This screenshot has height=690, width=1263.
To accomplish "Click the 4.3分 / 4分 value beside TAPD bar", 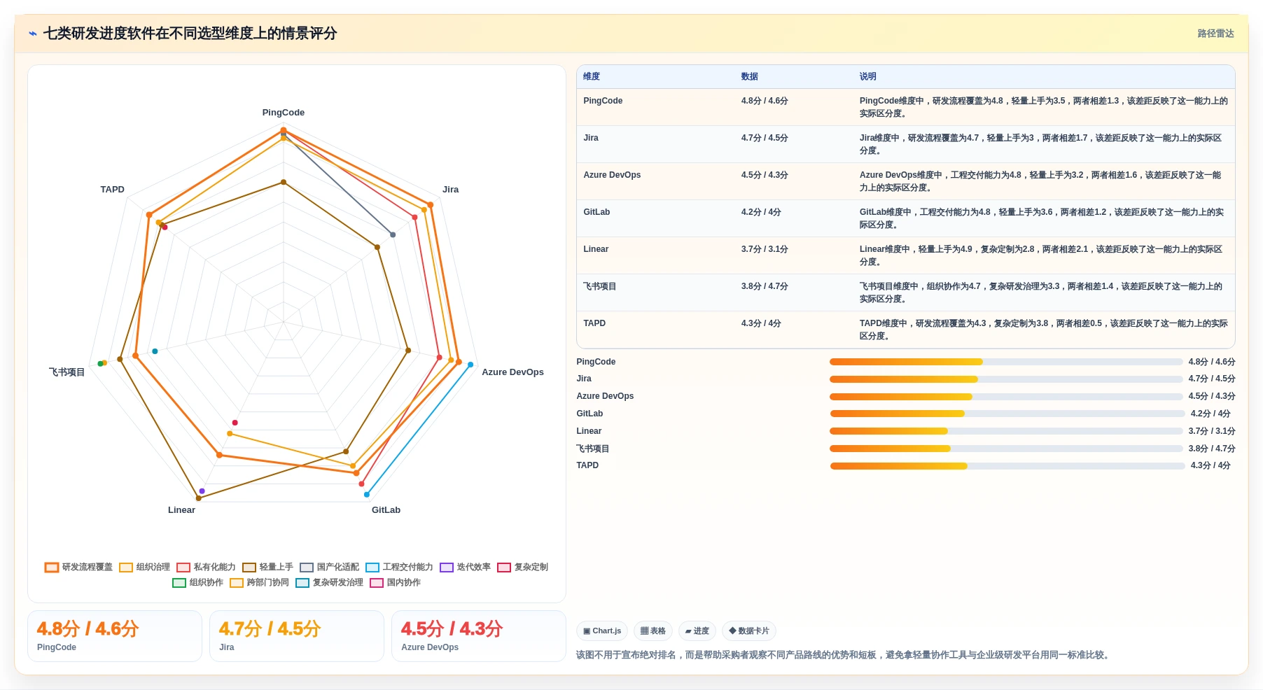I will (x=1210, y=465).
